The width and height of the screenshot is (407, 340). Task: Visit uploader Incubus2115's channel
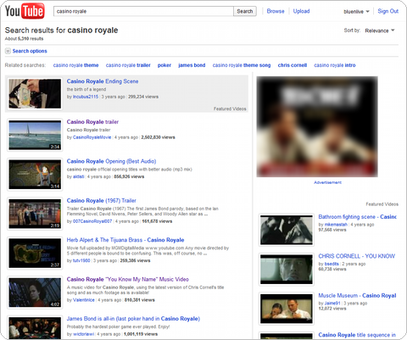(86, 97)
